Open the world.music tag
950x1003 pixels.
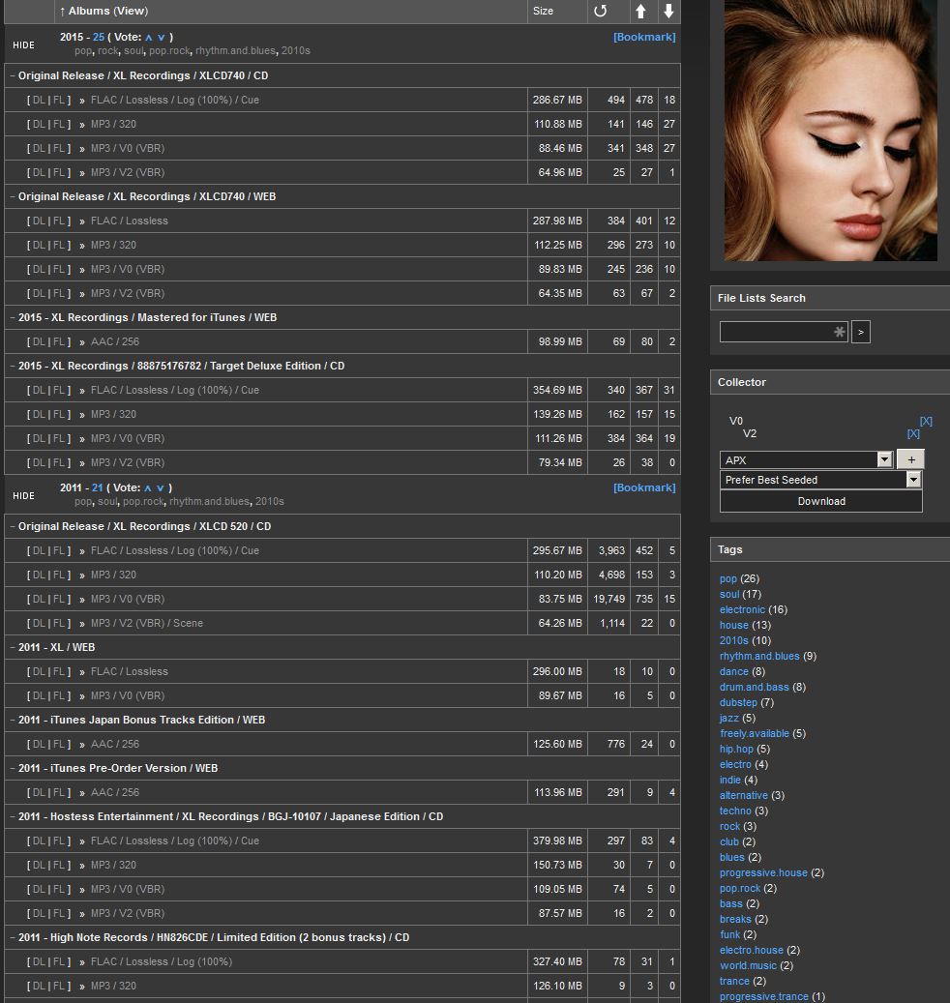(x=748, y=966)
